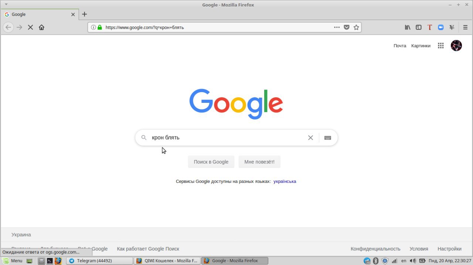Launch Terminal from panel launcher
The width and height of the screenshot is (473, 265).
click(x=50, y=261)
